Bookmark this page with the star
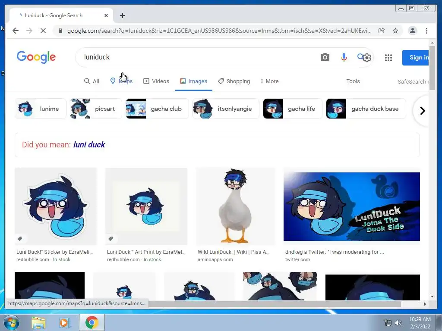The image size is (442, 331). pos(395,31)
